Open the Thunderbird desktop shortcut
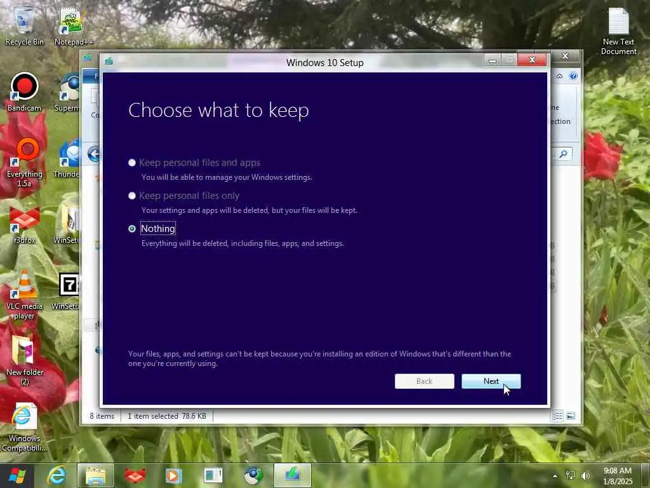The width and height of the screenshot is (650, 488). tap(69, 158)
